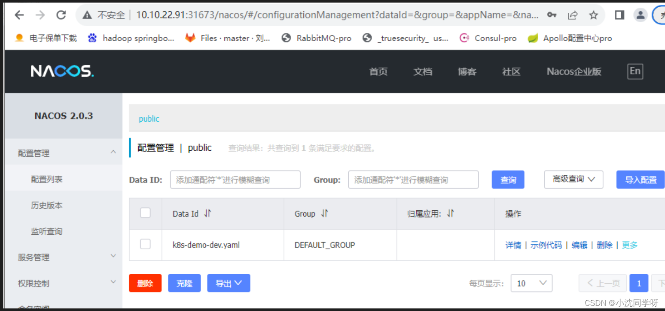Select the k8s-demo-dev.yaml row checkbox

[x=145, y=244]
